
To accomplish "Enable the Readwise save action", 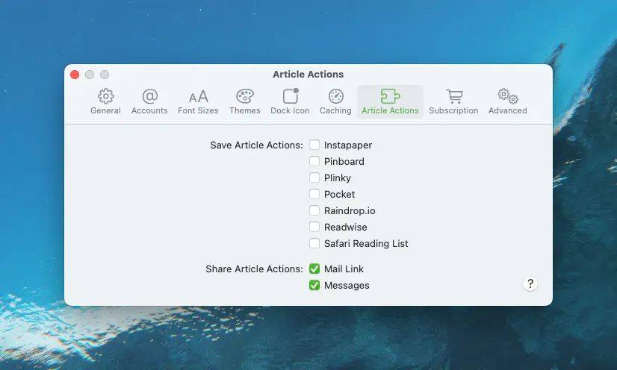I will pyautogui.click(x=315, y=228).
